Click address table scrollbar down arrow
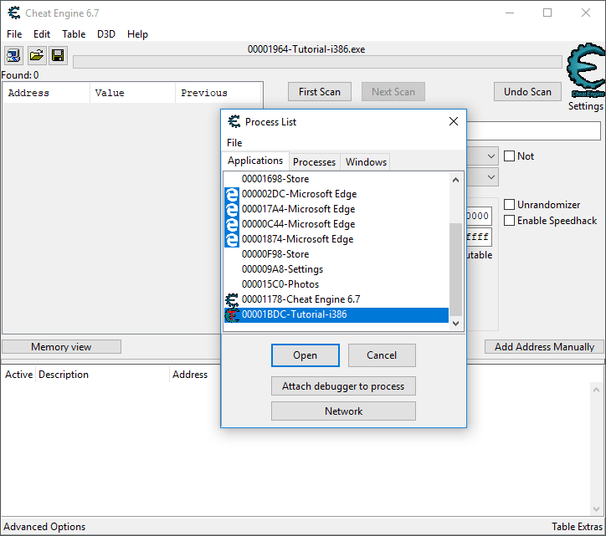Image resolution: width=606 pixels, height=536 pixels. click(x=596, y=509)
